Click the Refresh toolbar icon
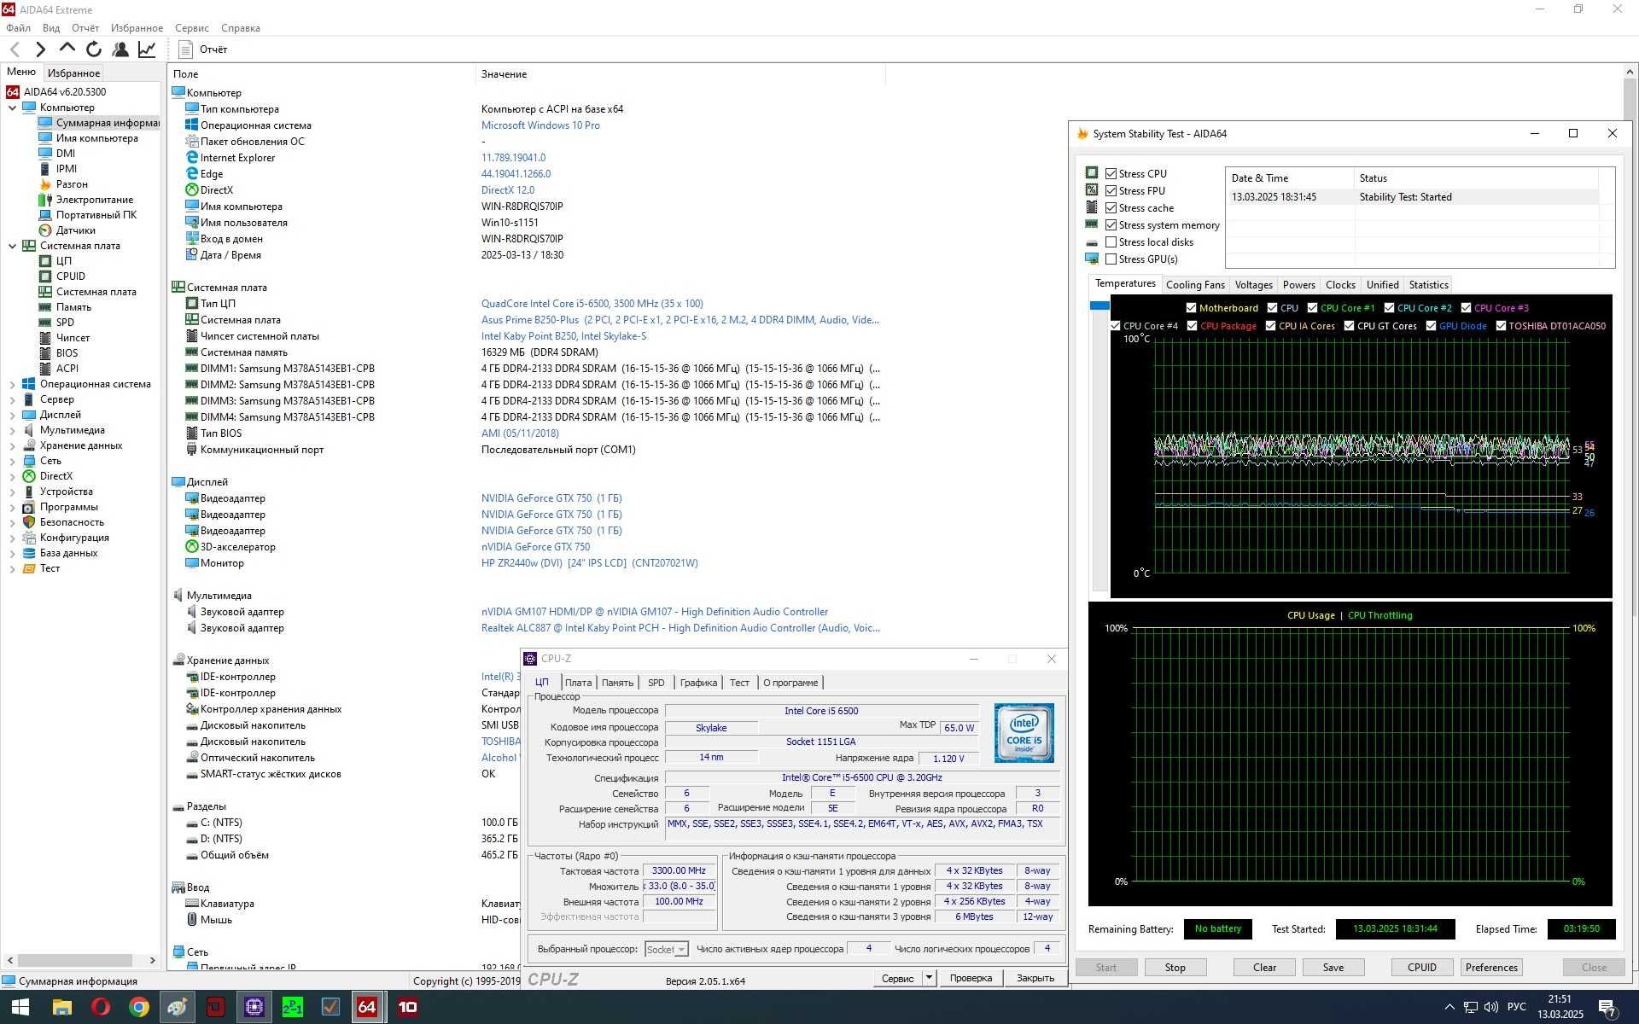This screenshot has width=1639, height=1024. coord(94,49)
